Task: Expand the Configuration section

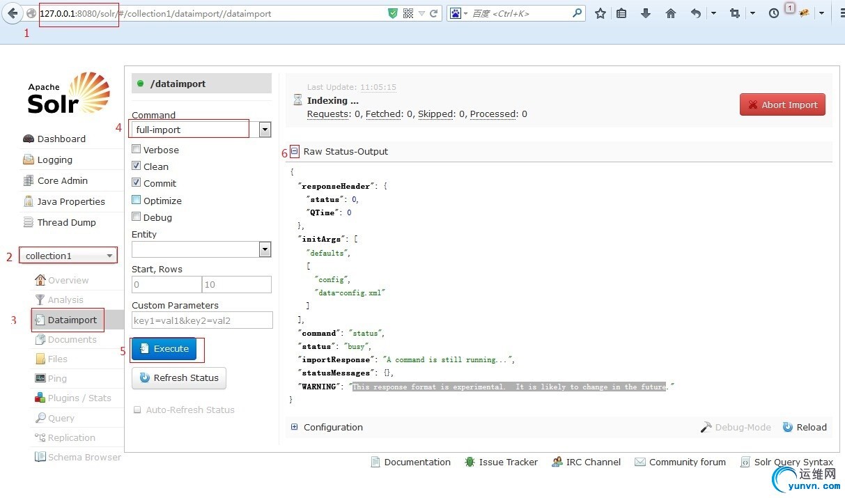Action: click(x=295, y=427)
